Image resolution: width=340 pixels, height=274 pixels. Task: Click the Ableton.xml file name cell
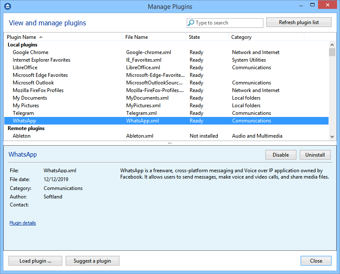click(x=140, y=136)
